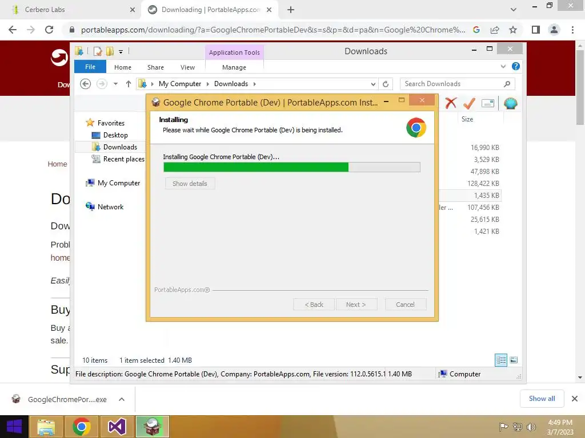Click PortableApps installer taskbar icon
Viewport: 585px width, 438px height.
click(152, 427)
